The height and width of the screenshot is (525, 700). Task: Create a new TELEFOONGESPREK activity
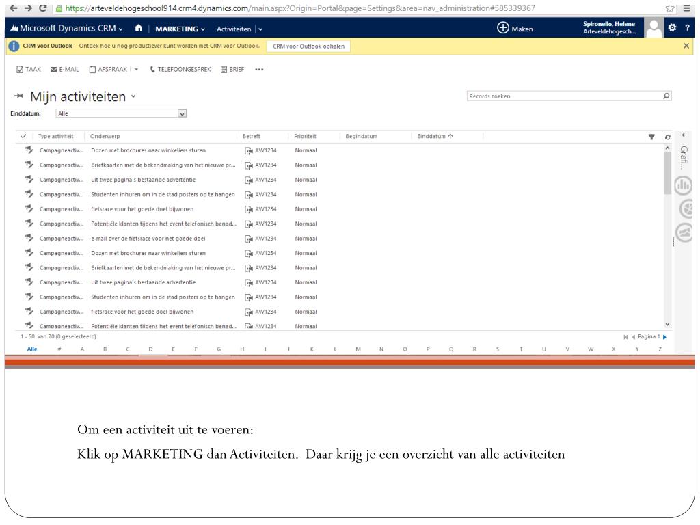point(180,69)
